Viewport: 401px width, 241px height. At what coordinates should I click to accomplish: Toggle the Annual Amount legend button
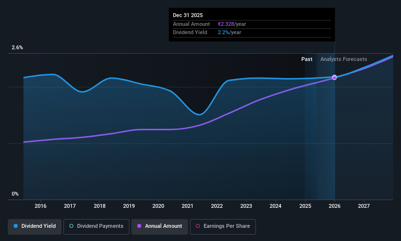pos(160,227)
